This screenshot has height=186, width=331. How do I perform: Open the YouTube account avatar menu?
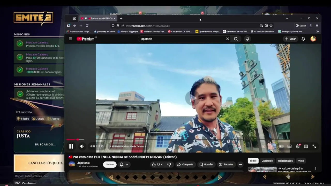(313, 39)
